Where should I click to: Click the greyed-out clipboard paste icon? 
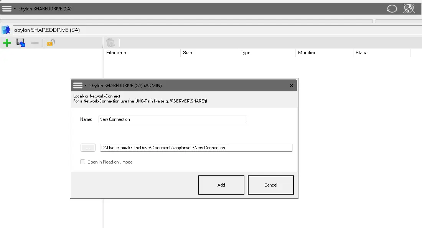[110, 43]
